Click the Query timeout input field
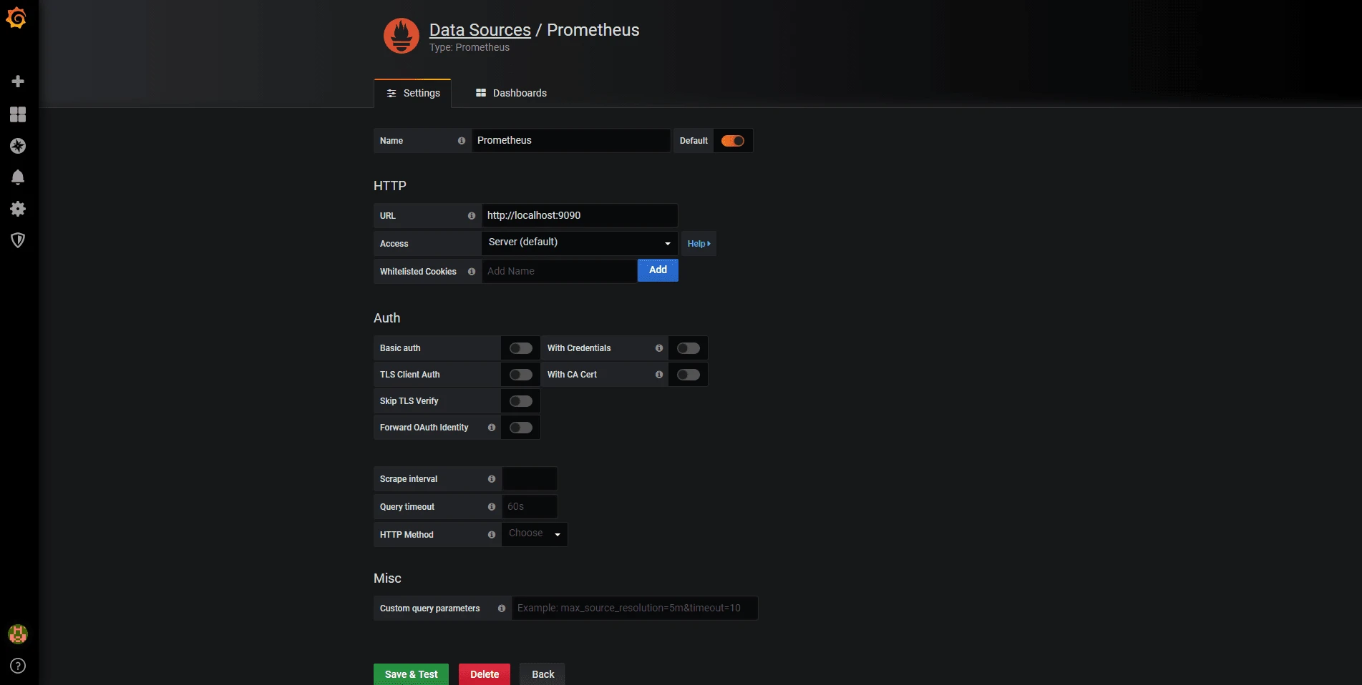 pyautogui.click(x=529, y=506)
